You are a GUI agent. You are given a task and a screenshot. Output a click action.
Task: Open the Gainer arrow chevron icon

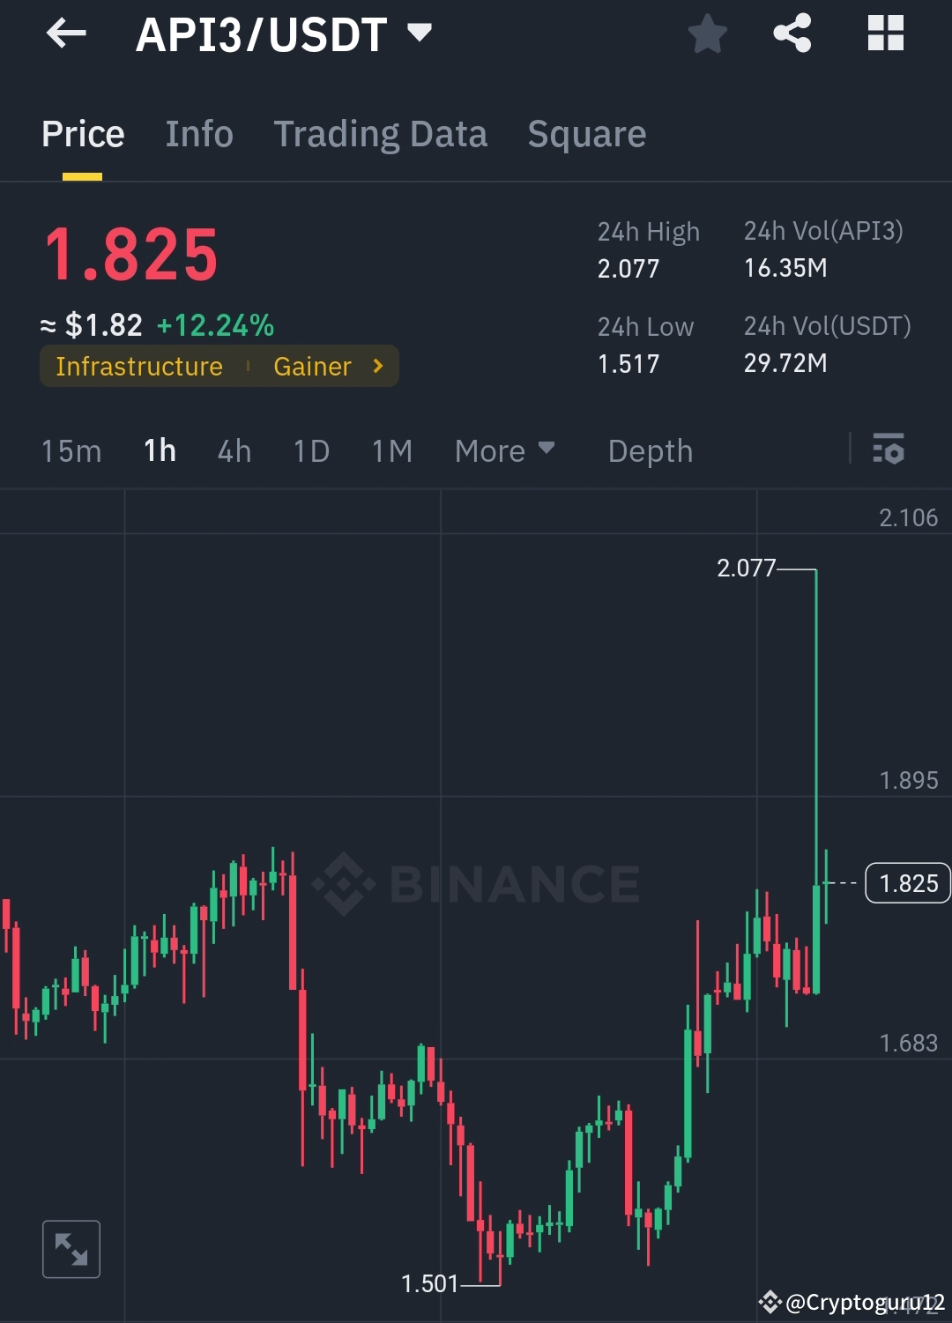[377, 365]
